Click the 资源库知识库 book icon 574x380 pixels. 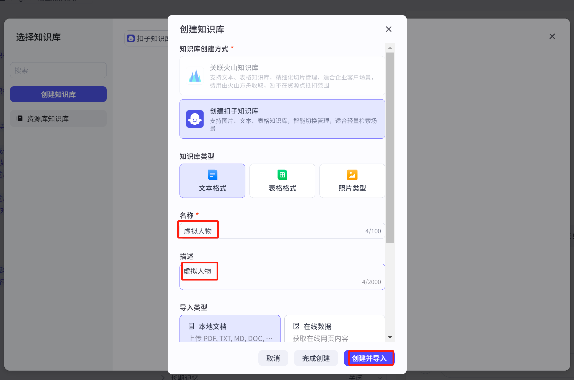tap(19, 119)
